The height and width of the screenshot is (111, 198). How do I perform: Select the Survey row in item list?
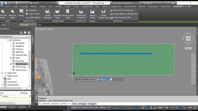[x=15, y=96]
